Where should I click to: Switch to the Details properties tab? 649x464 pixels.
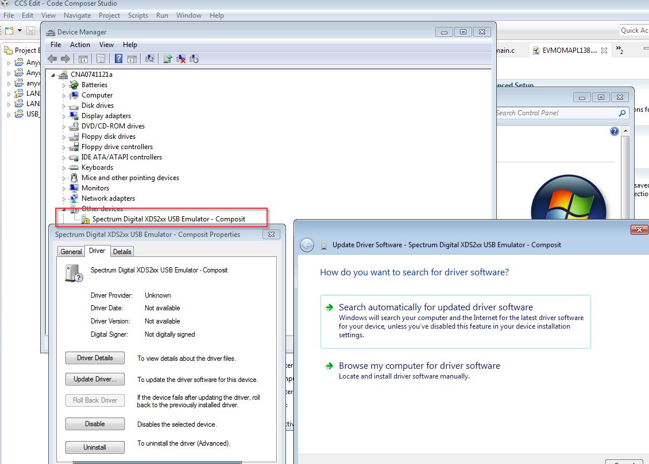(x=122, y=252)
